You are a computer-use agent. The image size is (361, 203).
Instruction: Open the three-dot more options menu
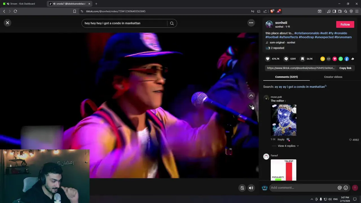pyautogui.click(x=251, y=23)
